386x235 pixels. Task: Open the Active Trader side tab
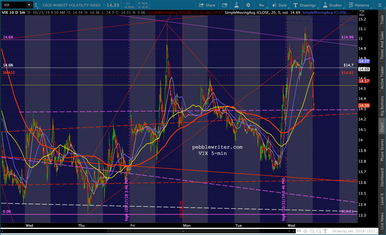[382, 77]
